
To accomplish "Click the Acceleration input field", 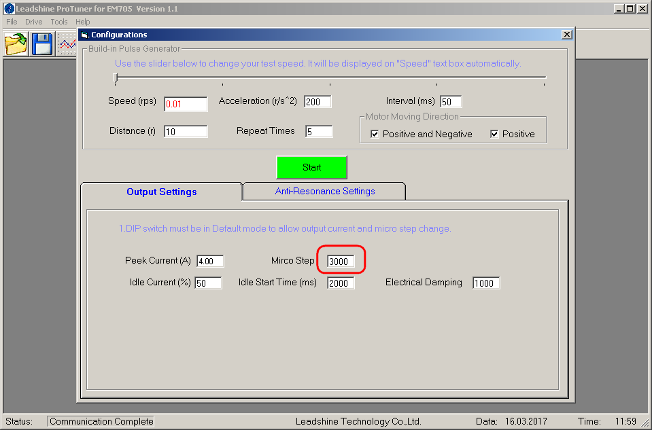I will (x=318, y=102).
